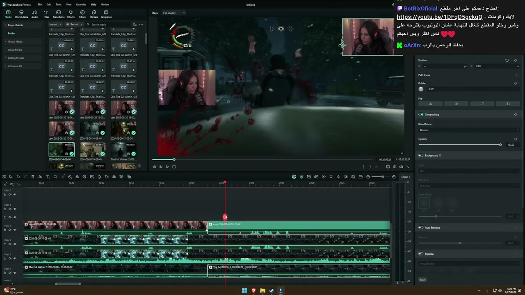
Task: Click the Search media field
Action: pyautogui.click(x=107, y=25)
